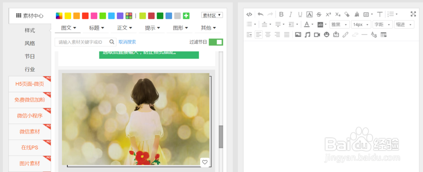This screenshot has height=172, width=423.
Task: Insert a map location
Action: pos(336,35)
